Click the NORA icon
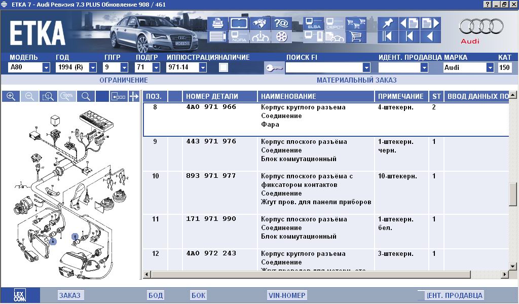The width and height of the screenshot is (519, 304). pos(239,36)
